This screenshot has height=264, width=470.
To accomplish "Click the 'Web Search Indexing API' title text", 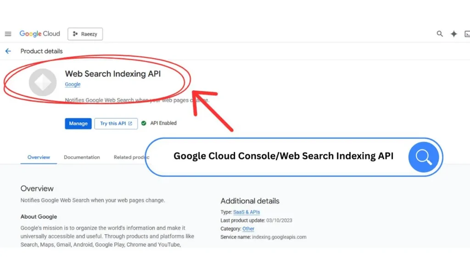I will (x=113, y=74).
